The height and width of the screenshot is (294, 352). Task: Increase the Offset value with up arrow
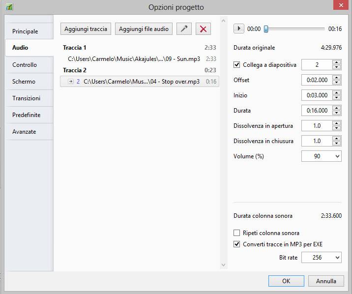[x=336, y=78]
